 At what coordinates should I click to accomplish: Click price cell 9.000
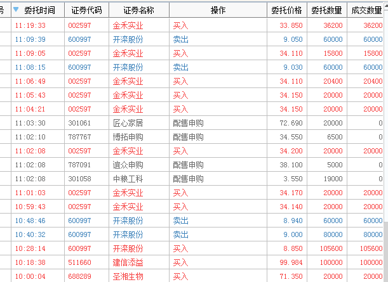pyautogui.click(x=293, y=234)
